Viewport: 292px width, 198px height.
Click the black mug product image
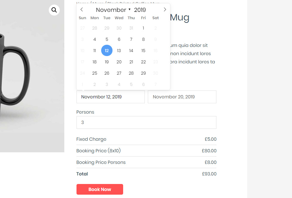[30, 76]
